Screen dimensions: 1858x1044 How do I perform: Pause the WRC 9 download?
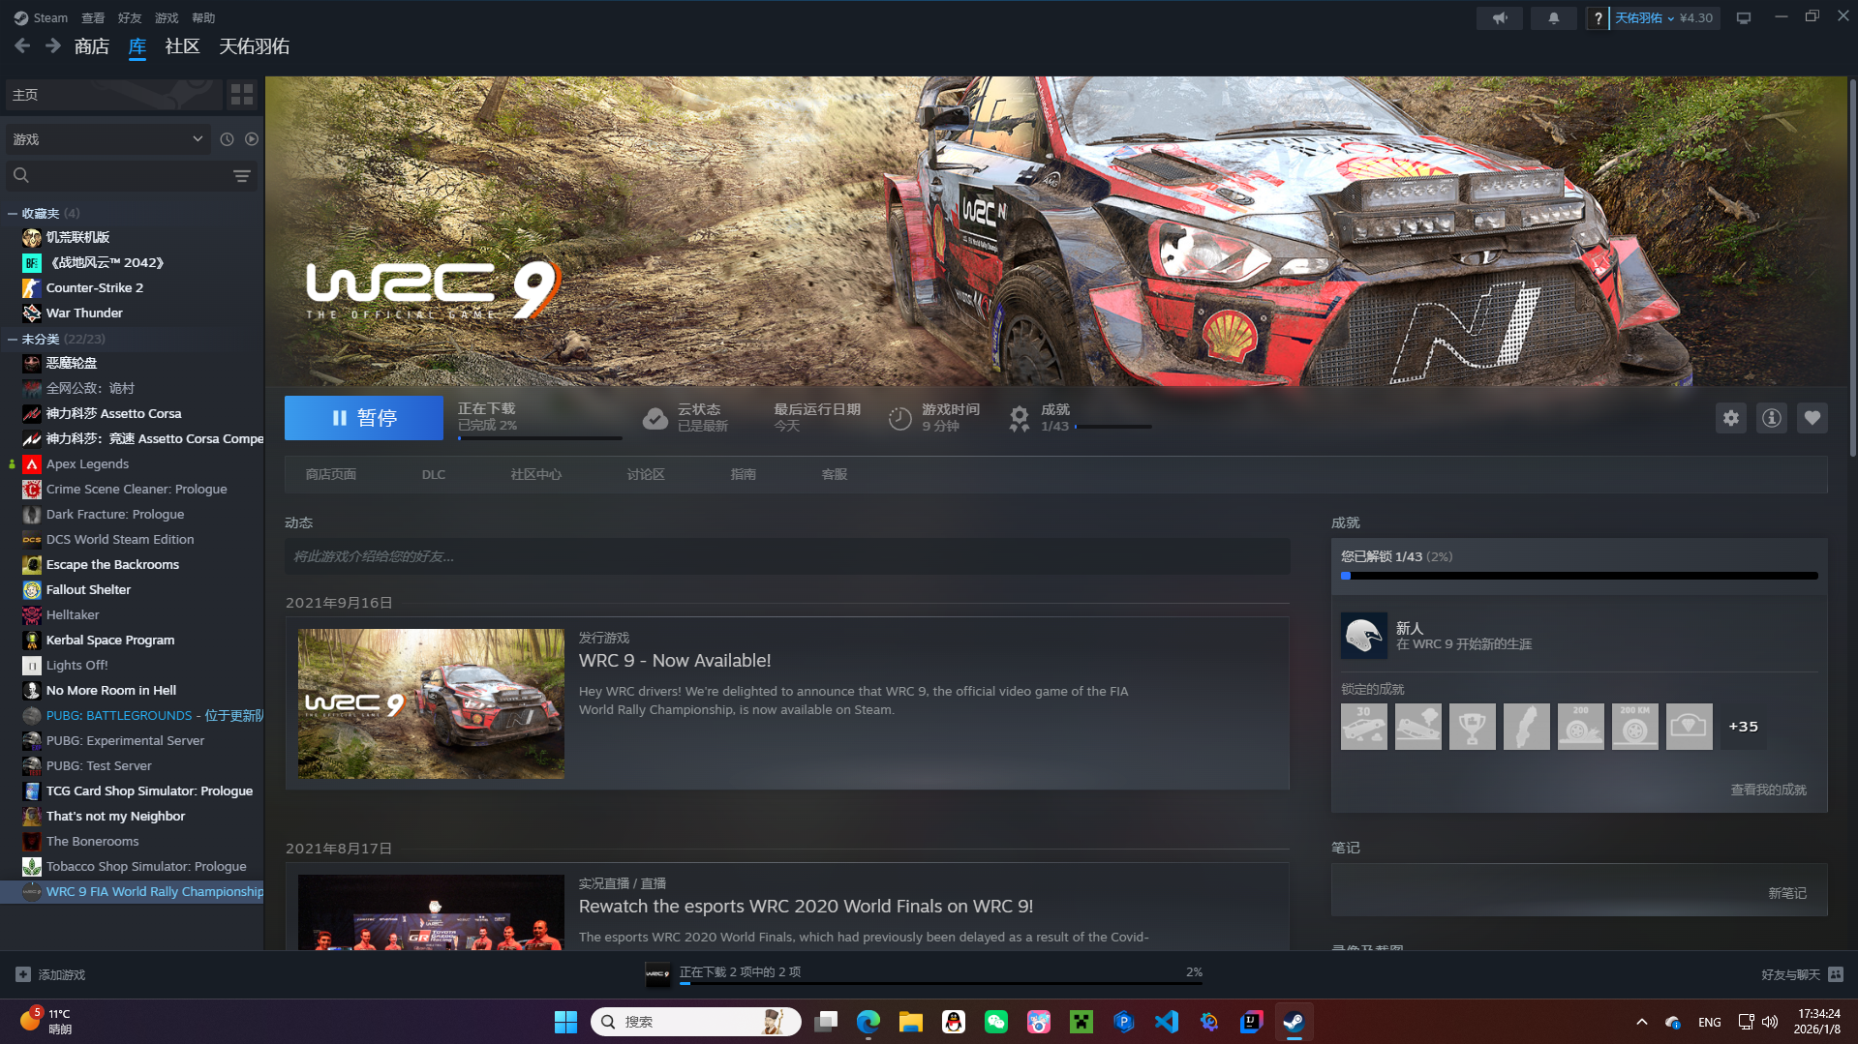point(364,418)
